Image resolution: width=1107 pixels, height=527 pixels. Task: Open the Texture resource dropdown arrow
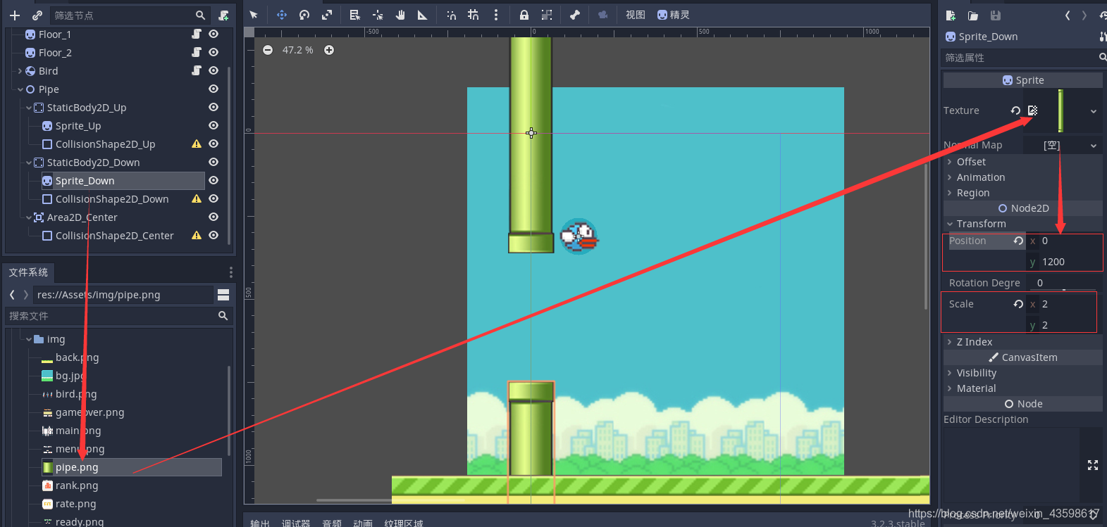pos(1094,111)
